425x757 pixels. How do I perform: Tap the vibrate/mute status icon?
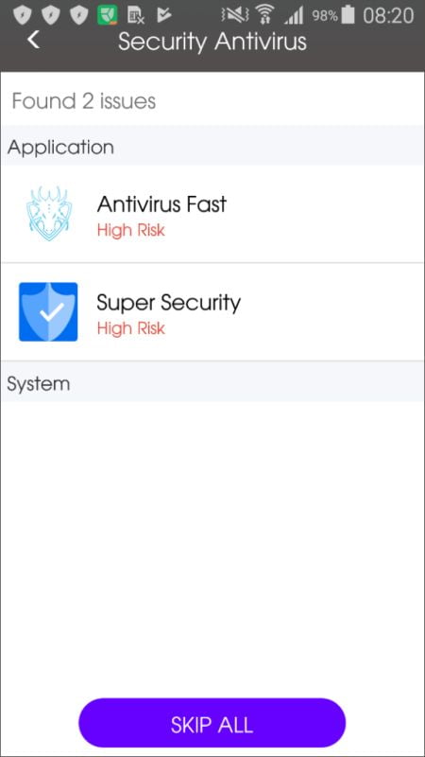[x=234, y=16]
